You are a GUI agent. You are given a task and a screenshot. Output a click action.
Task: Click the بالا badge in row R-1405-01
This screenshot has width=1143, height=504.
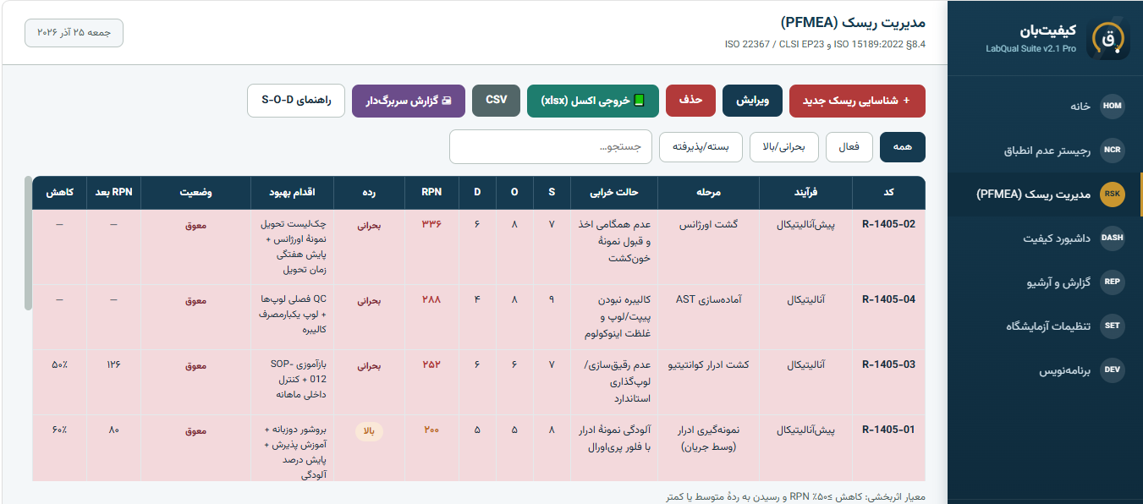pyautogui.click(x=369, y=431)
